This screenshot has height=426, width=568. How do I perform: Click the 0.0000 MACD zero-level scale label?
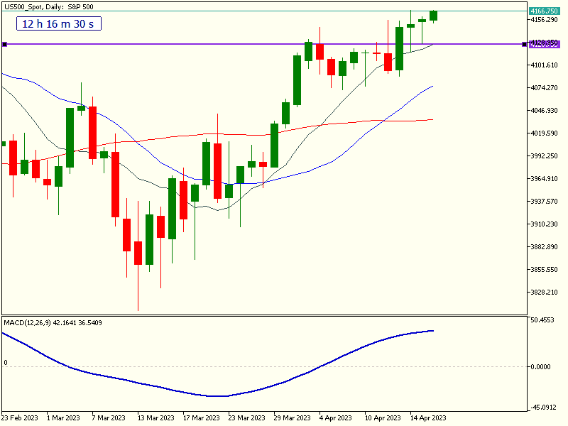pyautogui.click(x=545, y=366)
